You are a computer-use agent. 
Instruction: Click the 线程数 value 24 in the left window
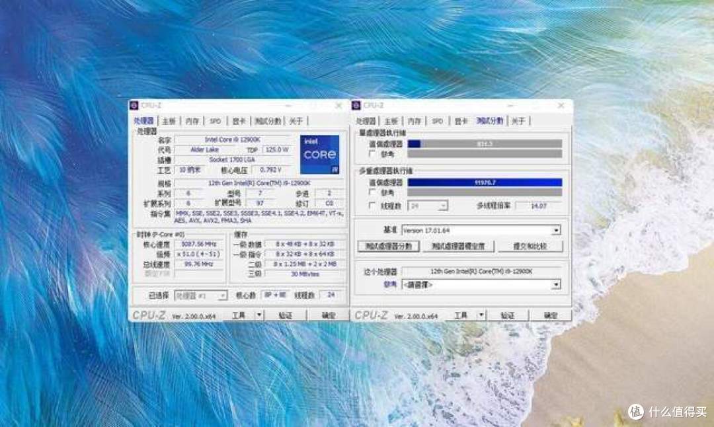331,295
